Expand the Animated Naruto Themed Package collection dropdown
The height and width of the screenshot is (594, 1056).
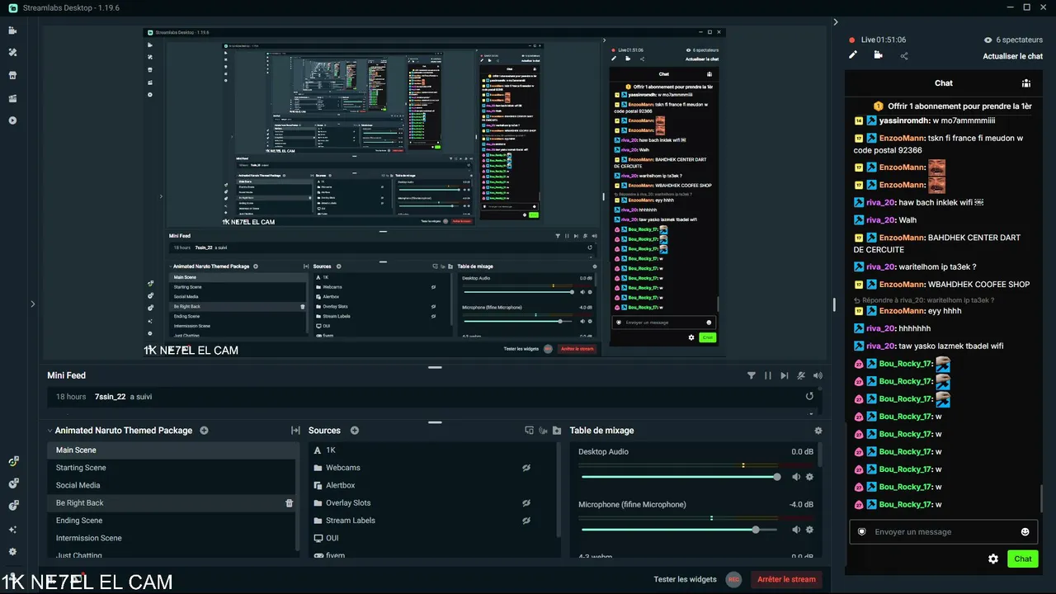50,431
